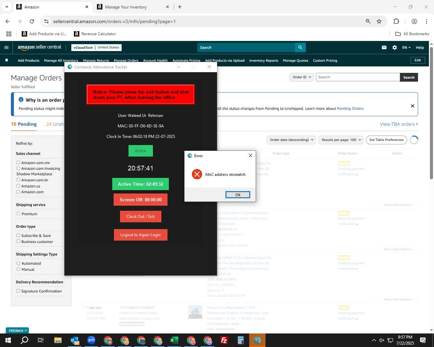Screen dimensions: 434x347
Task: Open Outlook from the taskbar
Action: [75, 340]
